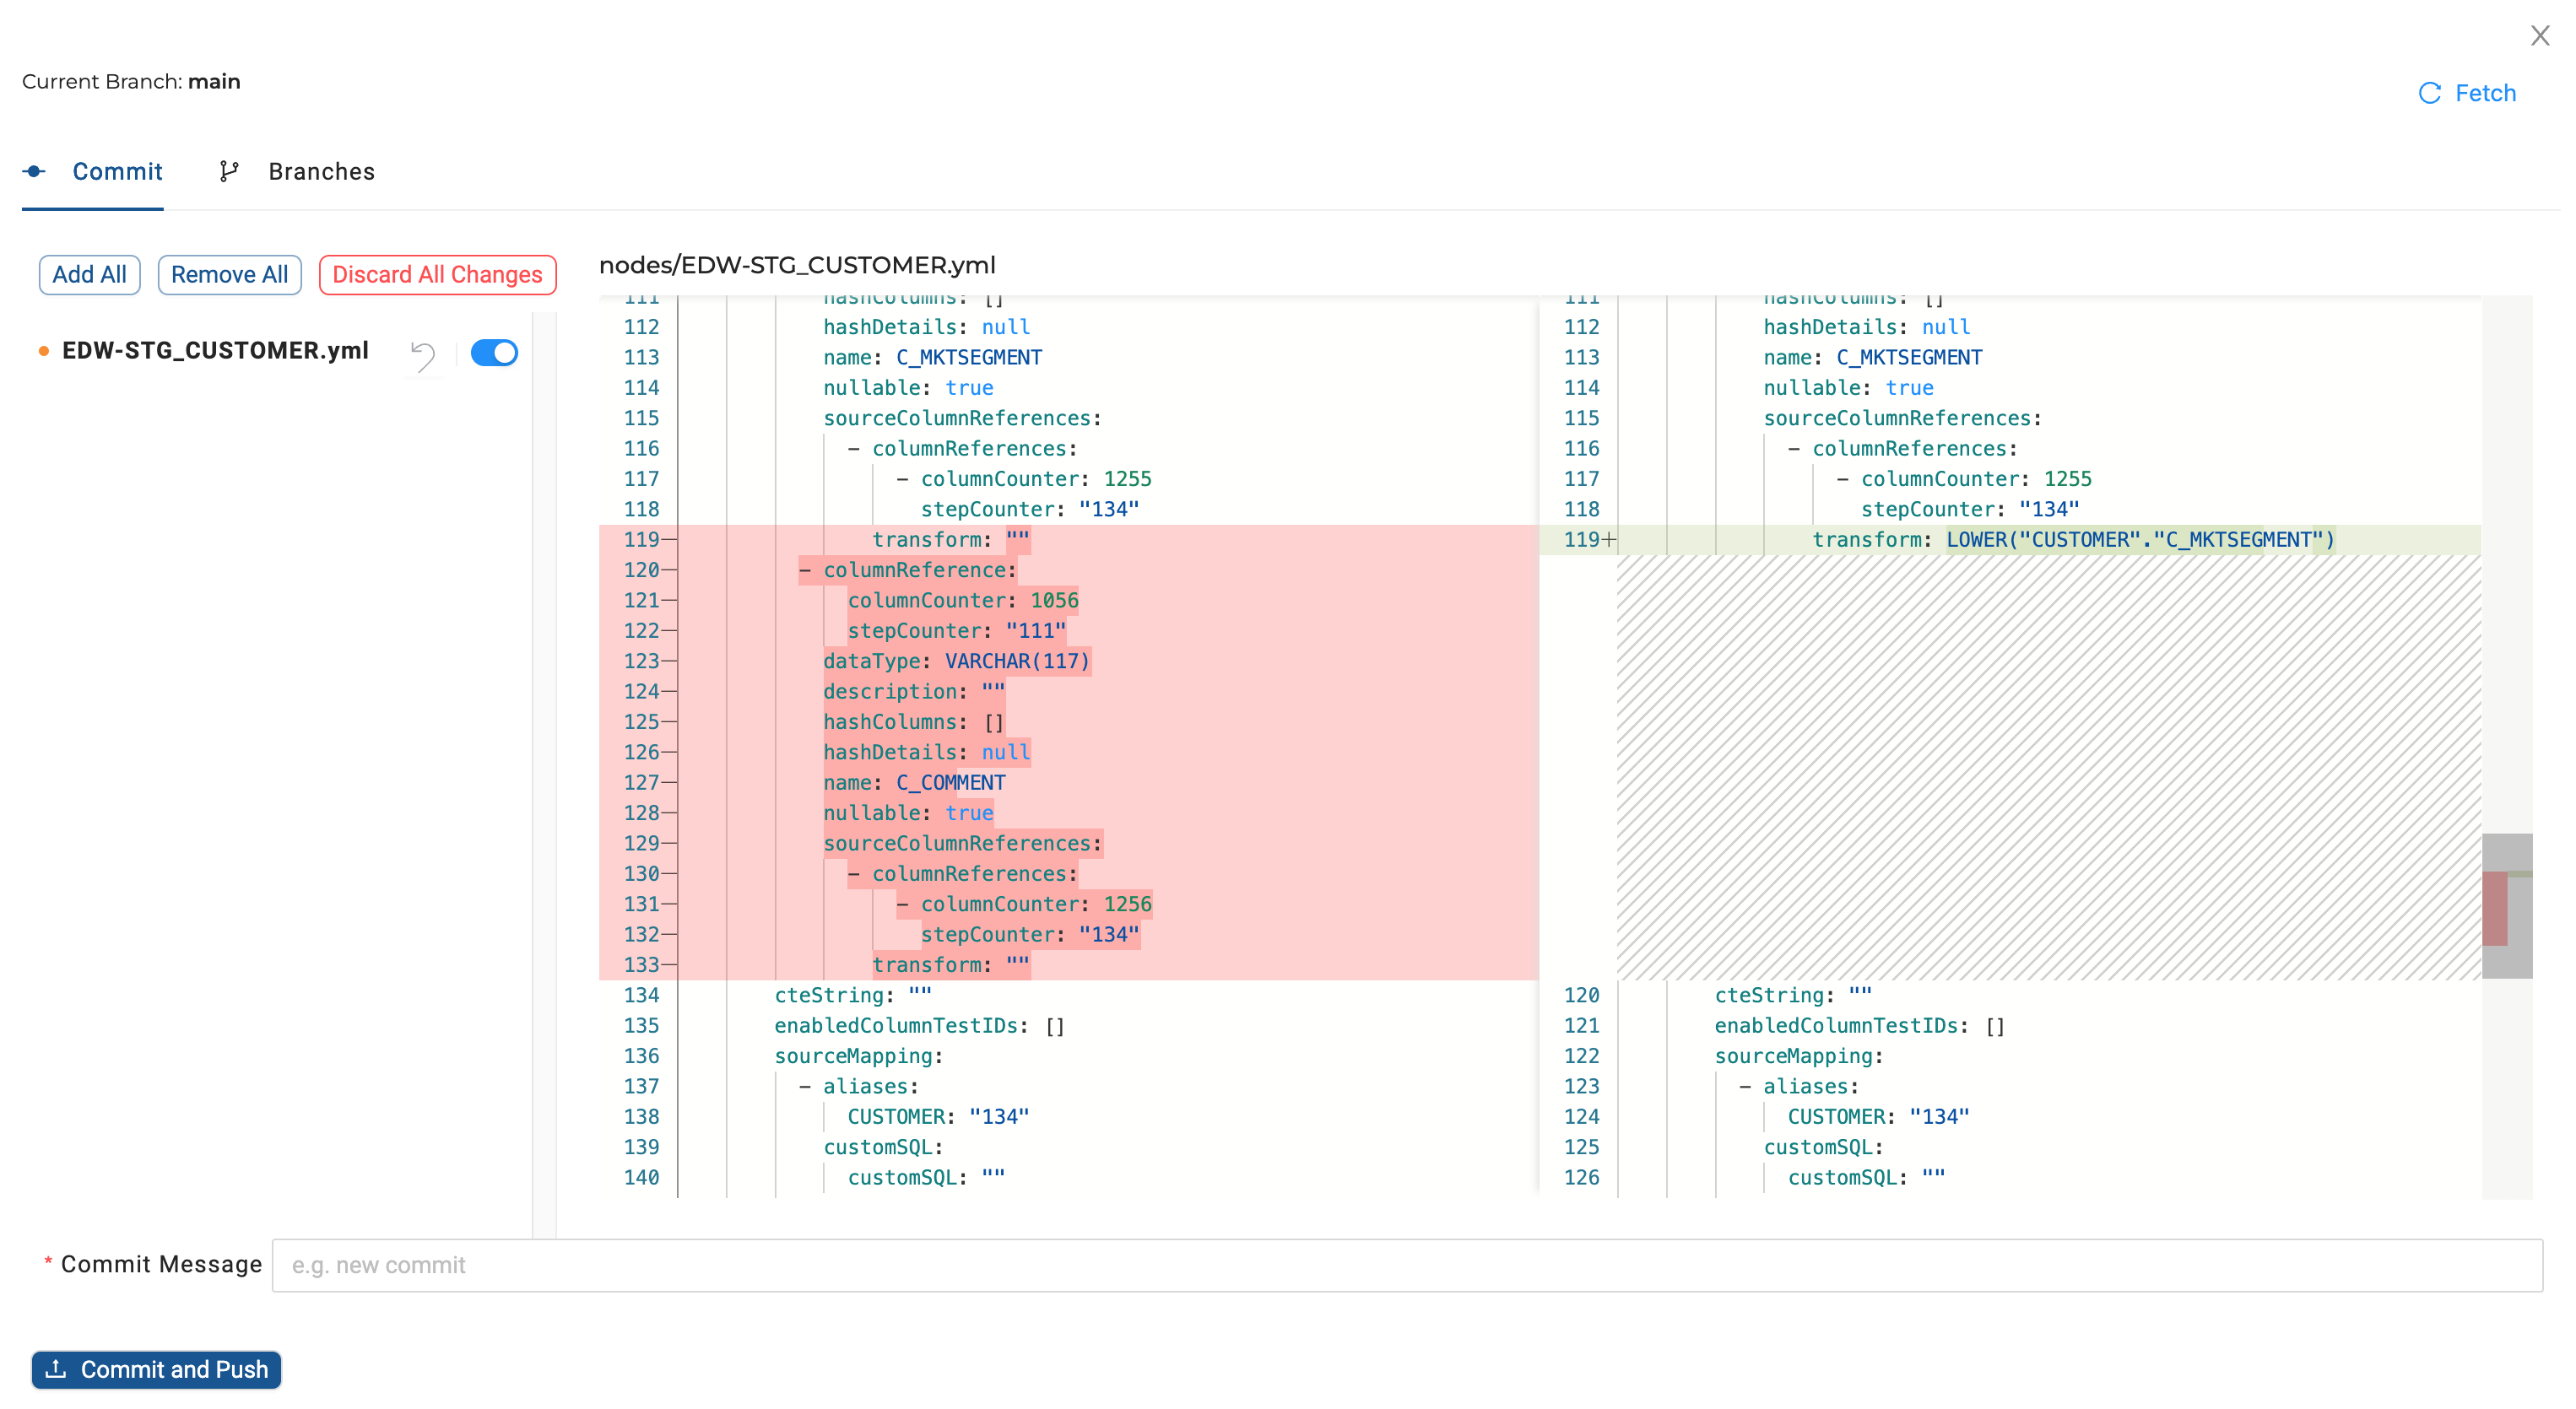Click the Commit tab dot icon
This screenshot has height=1409, width=2576.
(x=35, y=171)
